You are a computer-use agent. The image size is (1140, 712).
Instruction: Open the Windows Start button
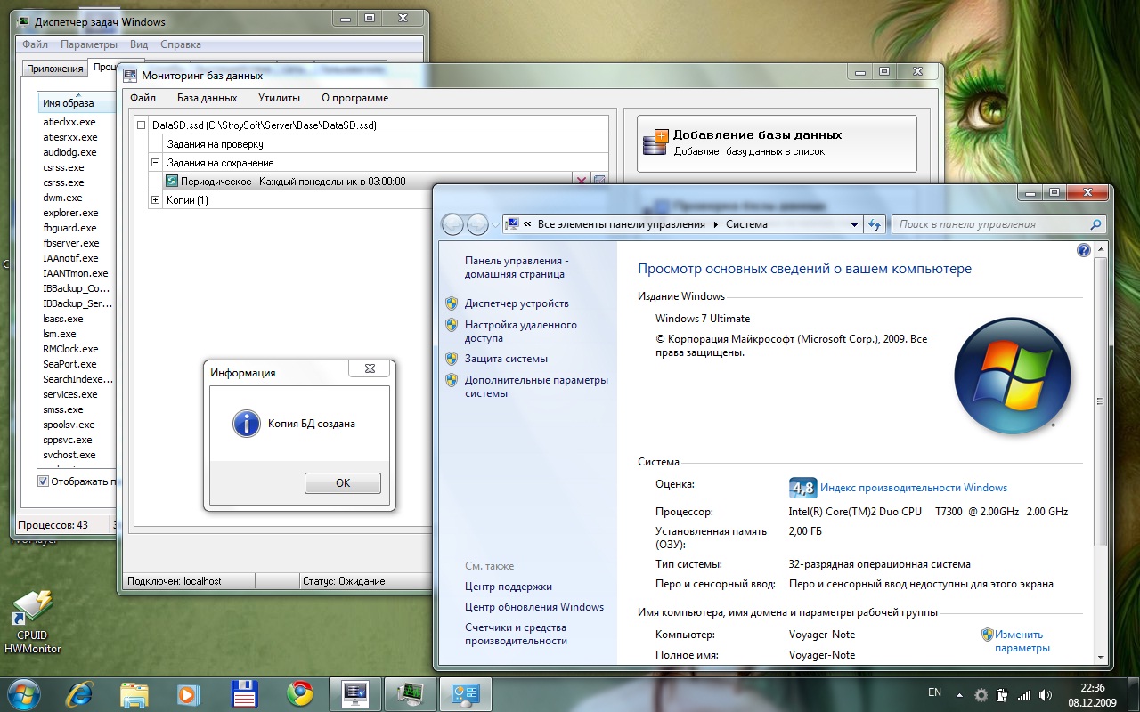(23, 692)
